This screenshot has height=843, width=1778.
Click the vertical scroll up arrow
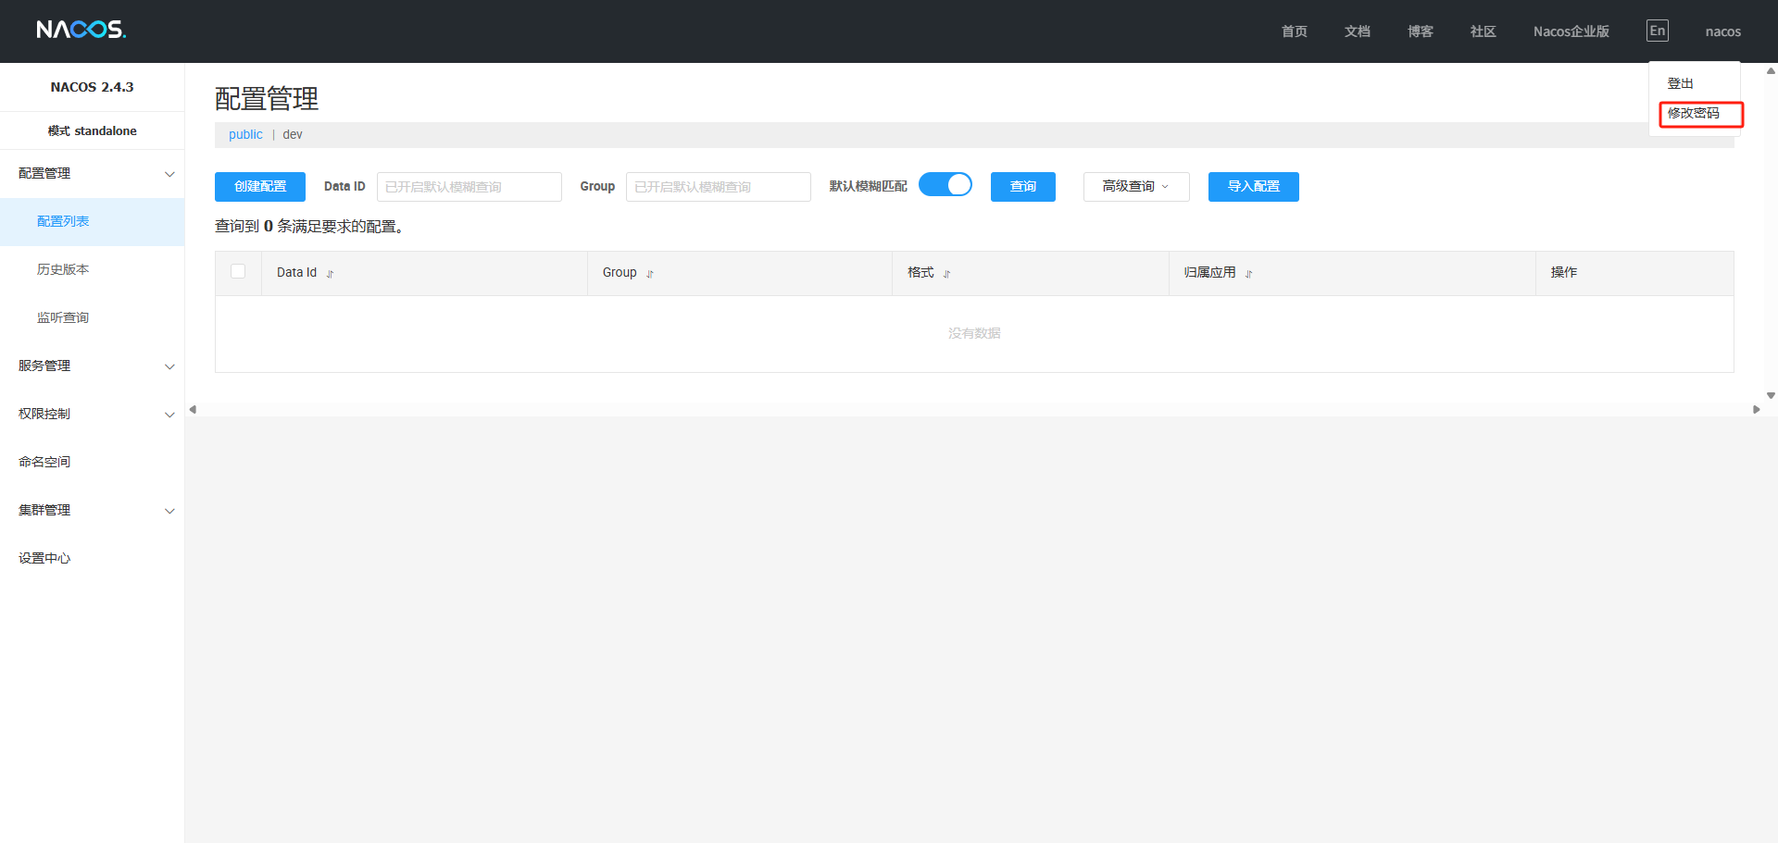(1771, 70)
